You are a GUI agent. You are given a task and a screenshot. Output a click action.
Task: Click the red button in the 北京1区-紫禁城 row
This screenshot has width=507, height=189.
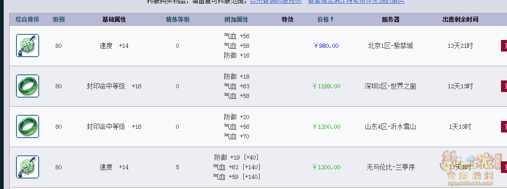(x=504, y=46)
